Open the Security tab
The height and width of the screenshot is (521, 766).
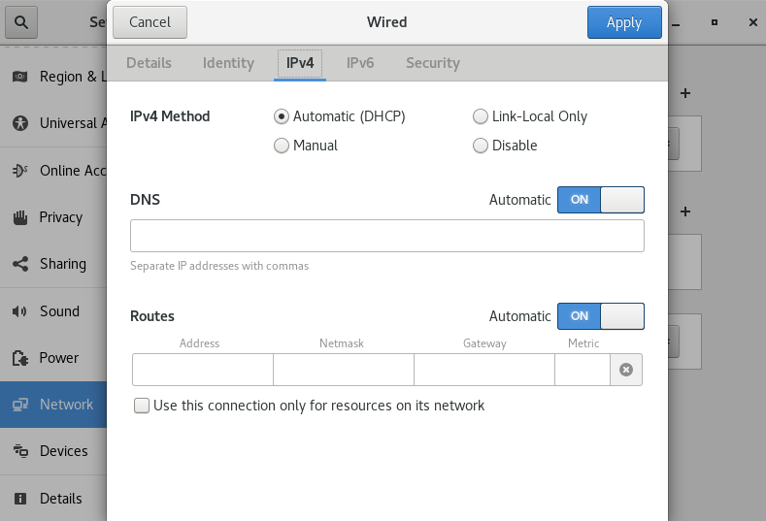coord(432,63)
